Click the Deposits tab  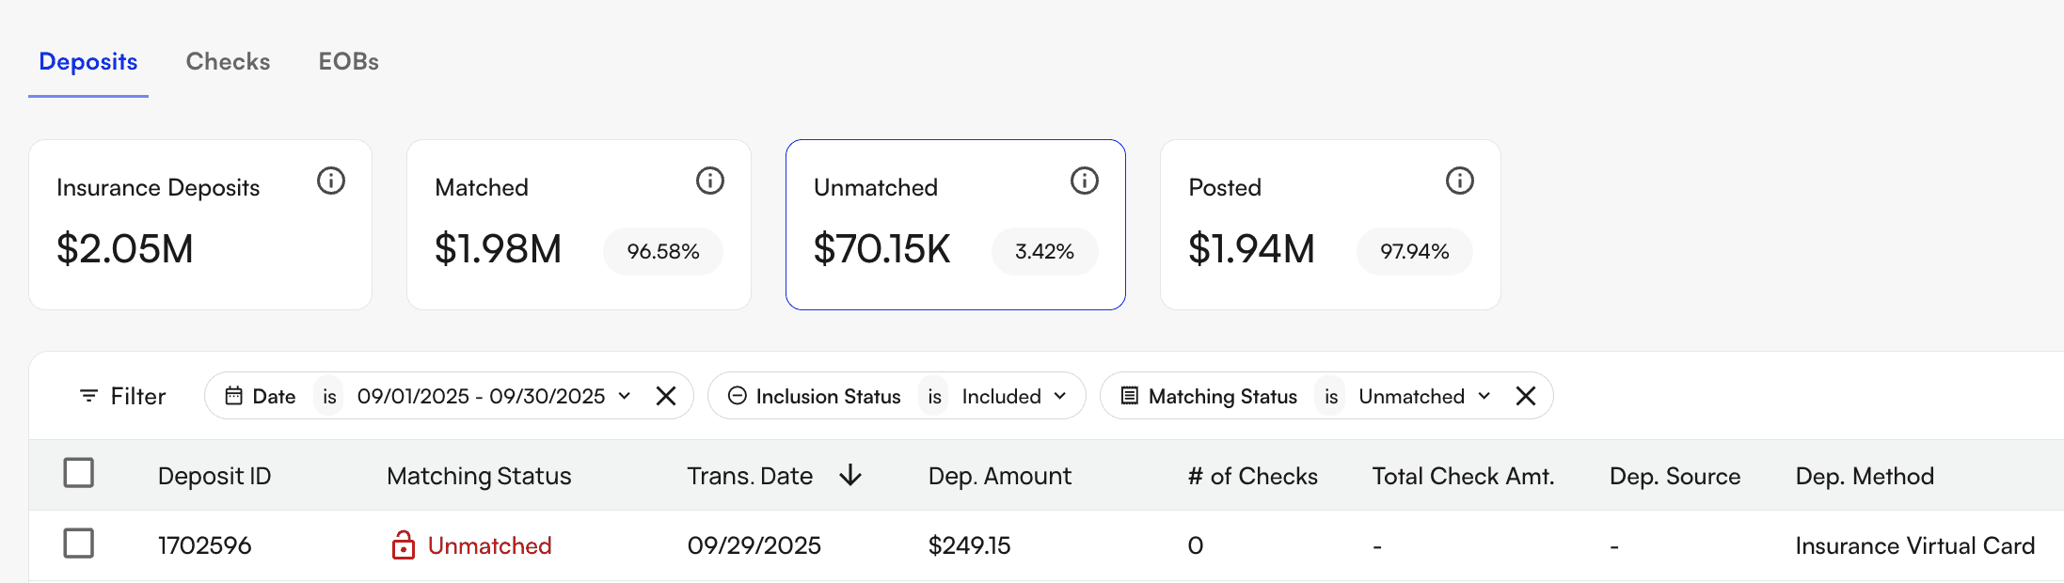[88, 62]
